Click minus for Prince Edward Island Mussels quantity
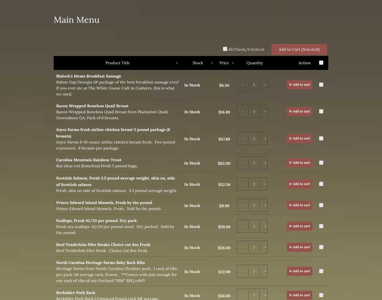This screenshot has height=300, width=382. click(x=243, y=205)
